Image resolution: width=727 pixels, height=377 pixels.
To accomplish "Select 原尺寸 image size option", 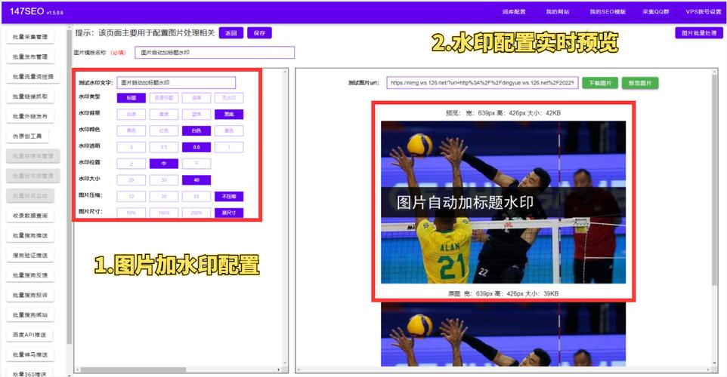I will [x=229, y=213].
